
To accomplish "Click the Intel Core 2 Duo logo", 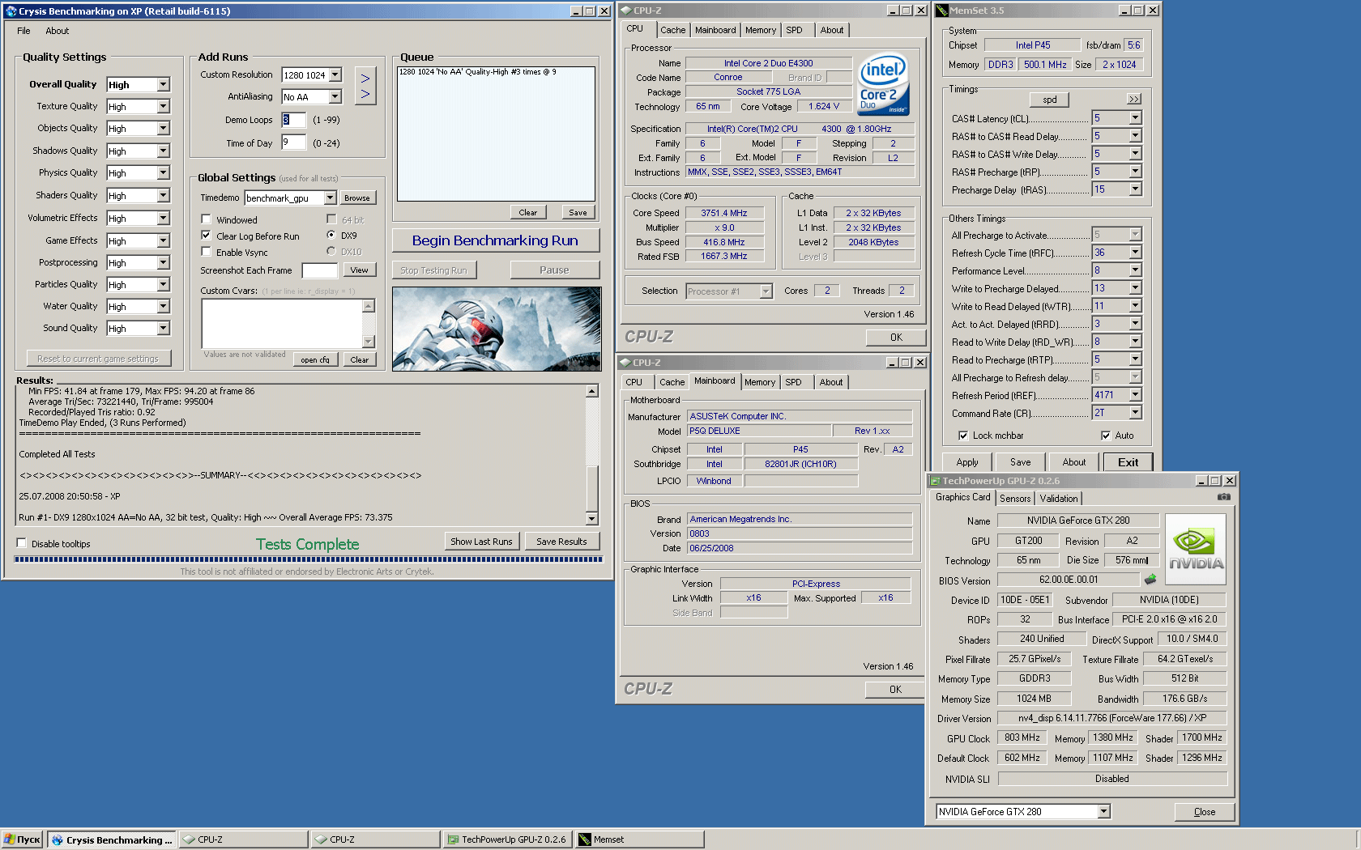I will tap(883, 86).
